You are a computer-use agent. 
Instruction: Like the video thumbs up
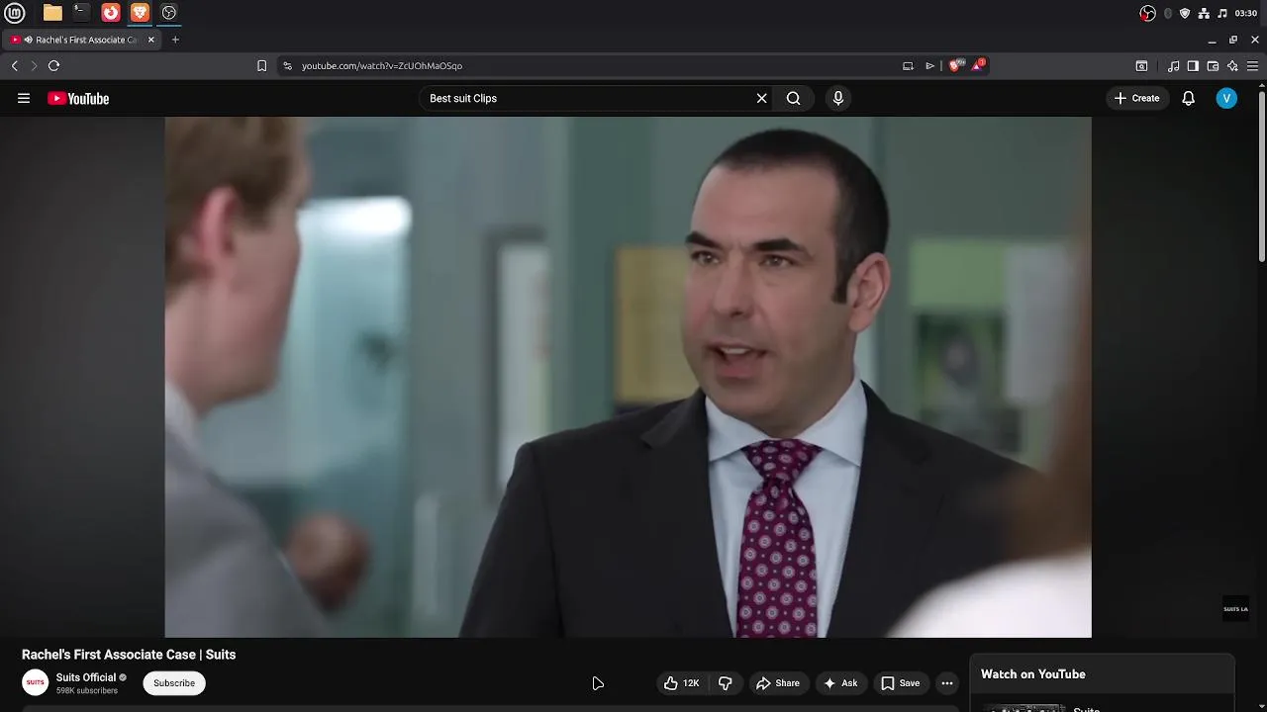point(681,683)
